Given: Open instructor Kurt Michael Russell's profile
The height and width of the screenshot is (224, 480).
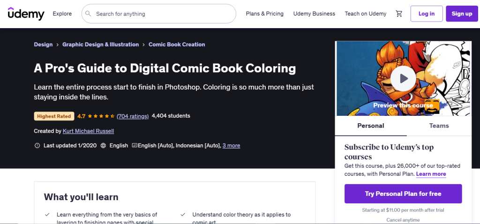Looking at the screenshot, I should tap(88, 131).
